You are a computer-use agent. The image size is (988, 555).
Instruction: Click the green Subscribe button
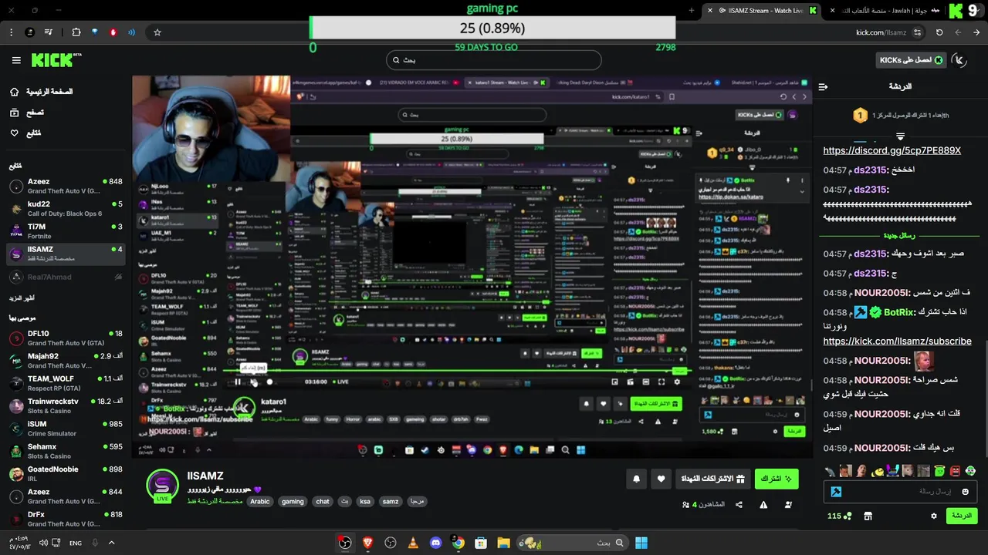pos(776,479)
